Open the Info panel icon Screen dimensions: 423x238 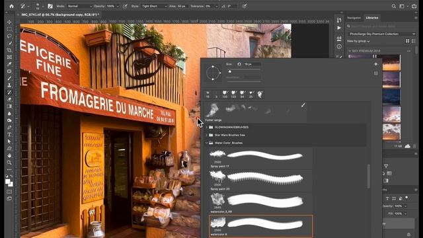(339, 47)
